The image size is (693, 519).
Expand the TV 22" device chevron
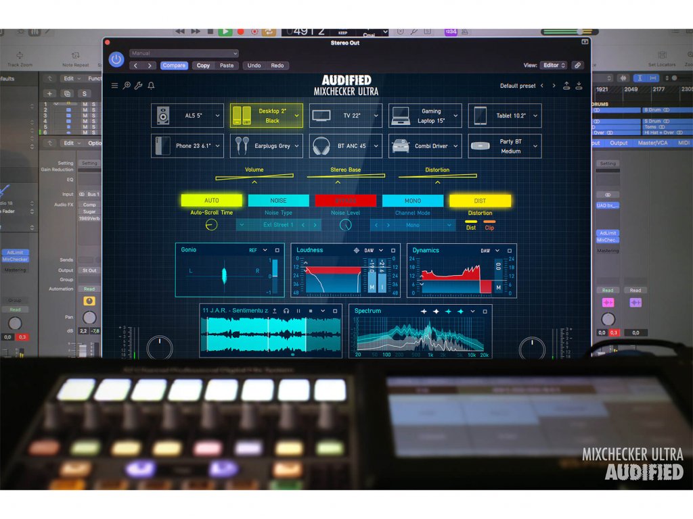(376, 116)
